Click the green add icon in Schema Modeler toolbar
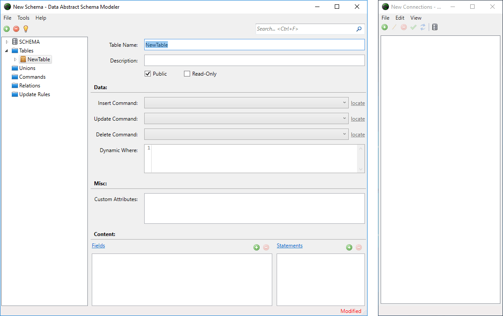The image size is (503, 316). (x=7, y=29)
